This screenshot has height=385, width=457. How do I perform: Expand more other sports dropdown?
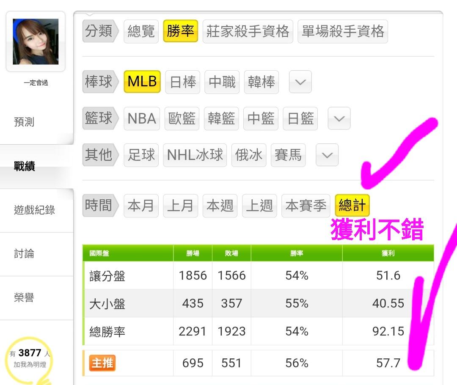click(327, 155)
